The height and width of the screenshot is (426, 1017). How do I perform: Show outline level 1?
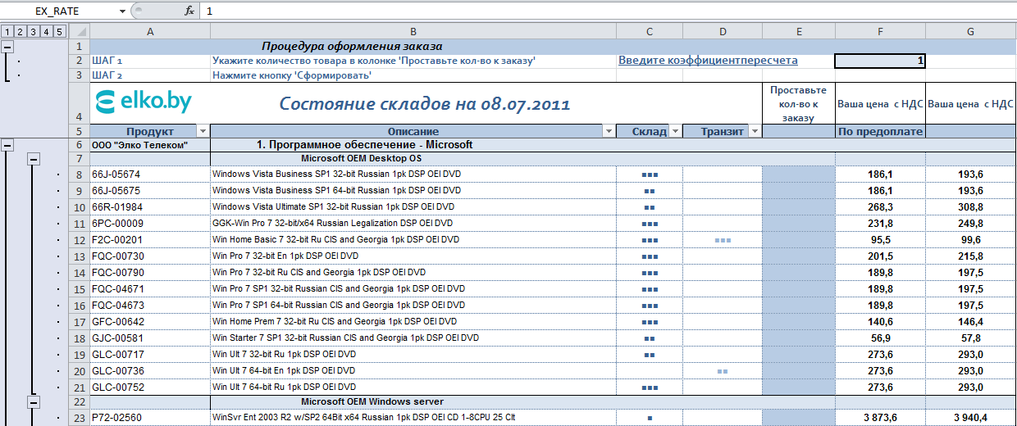point(7,32)
